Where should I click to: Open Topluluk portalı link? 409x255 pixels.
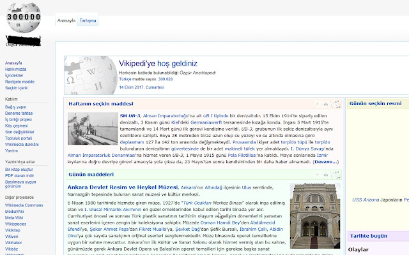click(x=19, y=138)
